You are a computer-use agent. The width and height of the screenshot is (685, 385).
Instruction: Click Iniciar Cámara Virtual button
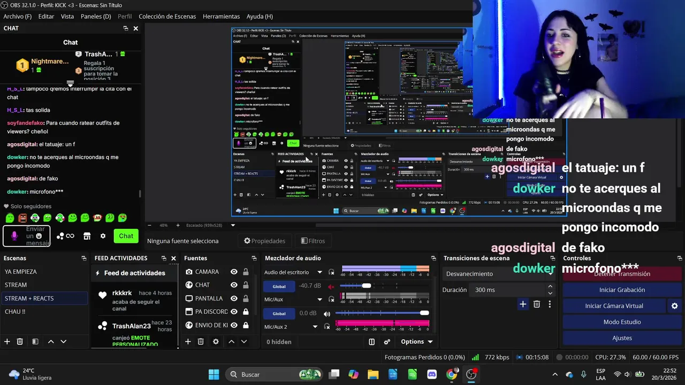[614, 306]
